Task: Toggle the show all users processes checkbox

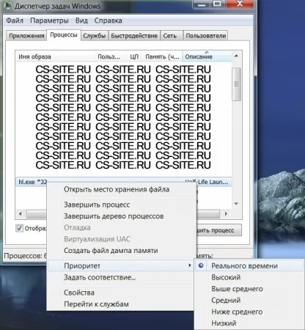Action: (x=19, y=228)
